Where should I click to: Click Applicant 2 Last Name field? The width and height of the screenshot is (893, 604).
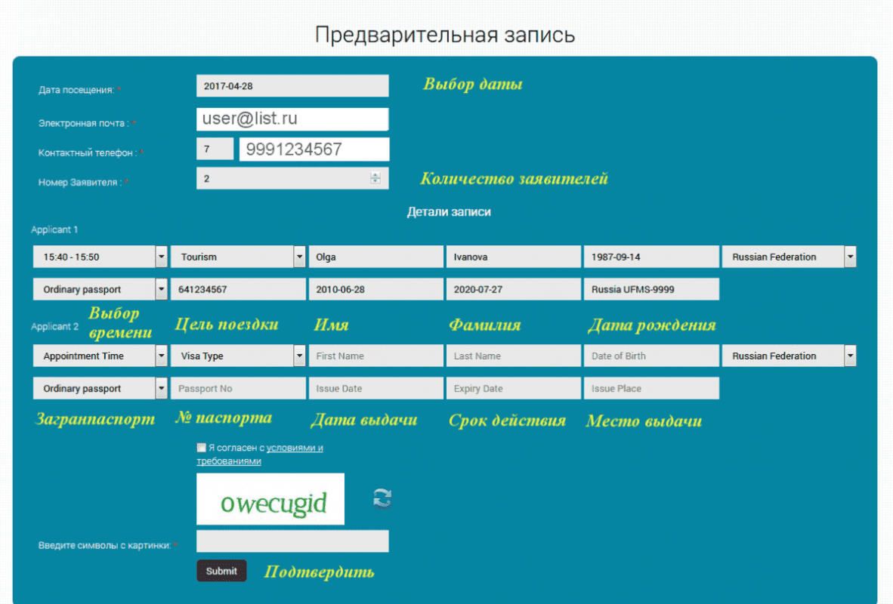pyautogui.click(x=513, y=356)
